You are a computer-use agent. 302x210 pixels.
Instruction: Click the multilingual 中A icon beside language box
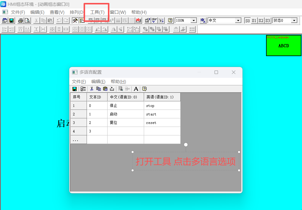(x=203, y=20)
